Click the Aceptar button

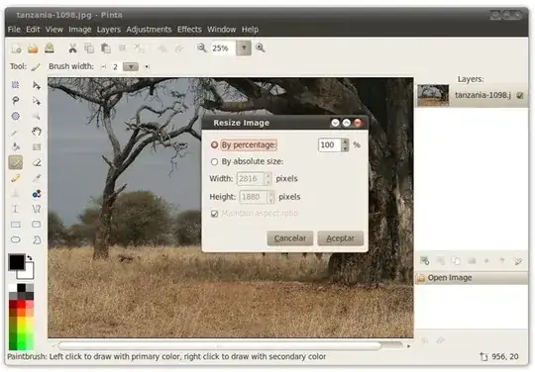[340, 238]
